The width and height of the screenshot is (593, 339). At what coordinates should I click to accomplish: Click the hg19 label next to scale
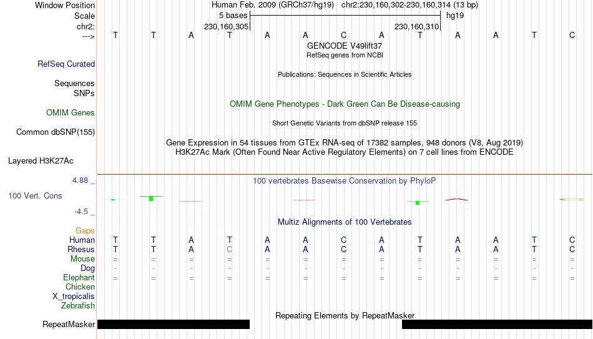pos(455,16)
